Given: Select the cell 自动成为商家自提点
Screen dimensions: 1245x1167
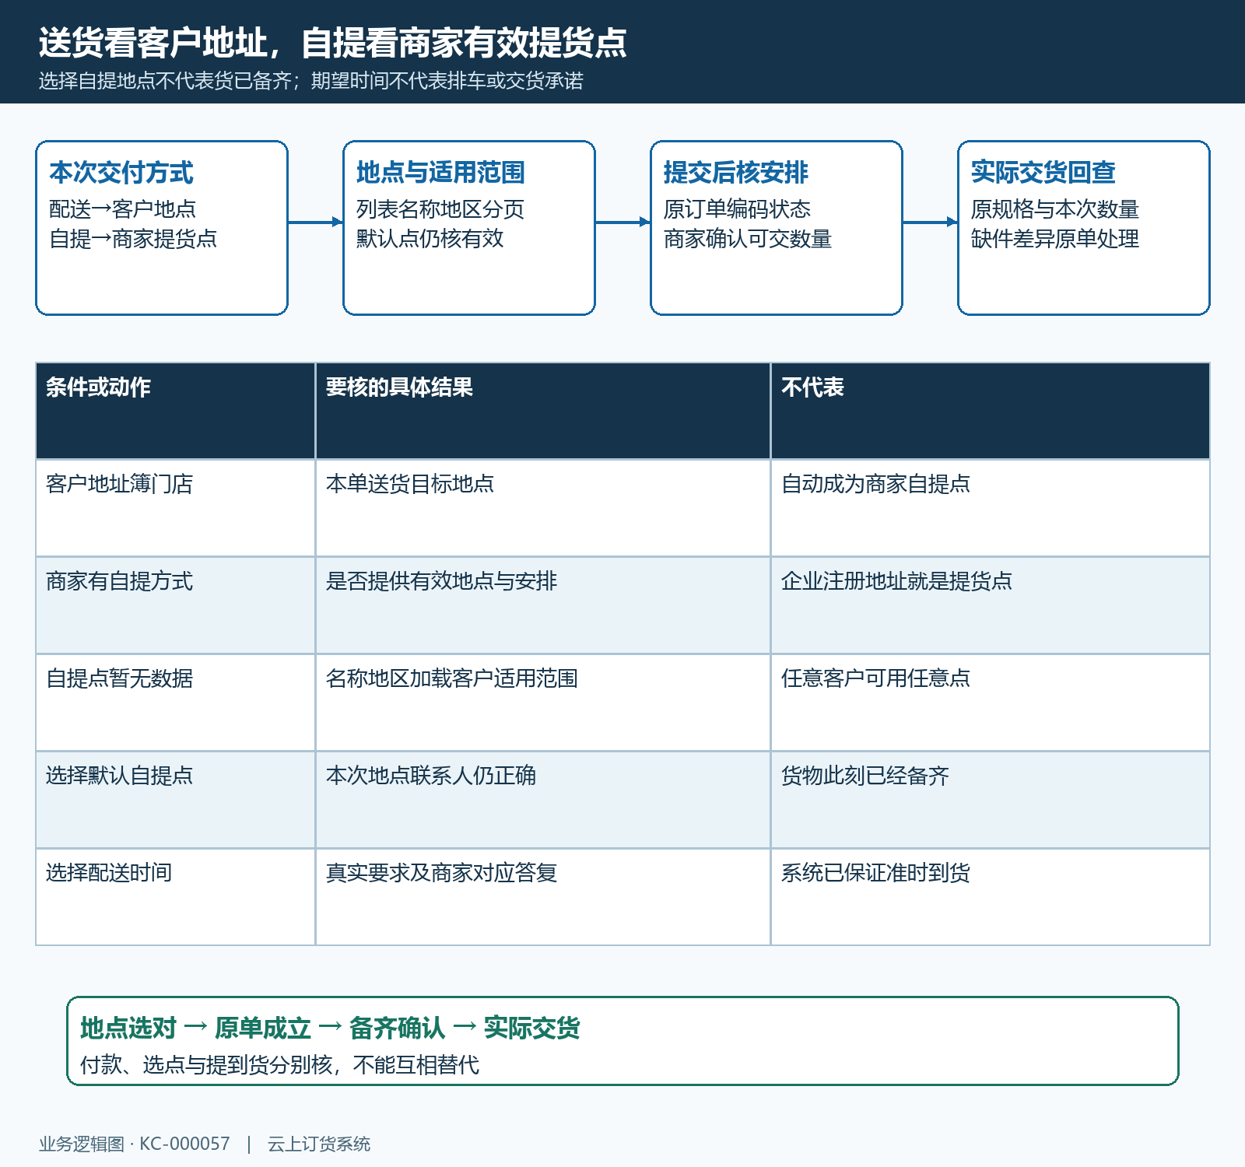Looking at the screenshot, I should click(991, 508).
